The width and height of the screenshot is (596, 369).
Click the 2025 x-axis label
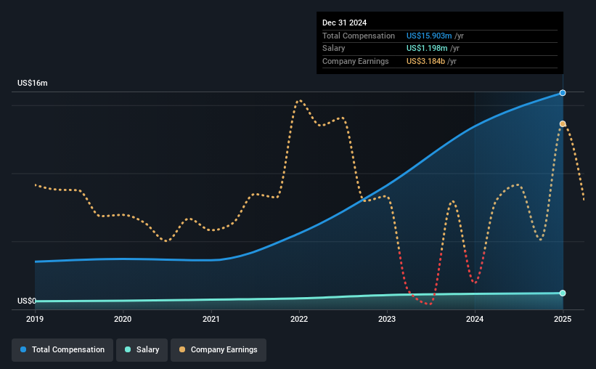click(x=563, y=319)
